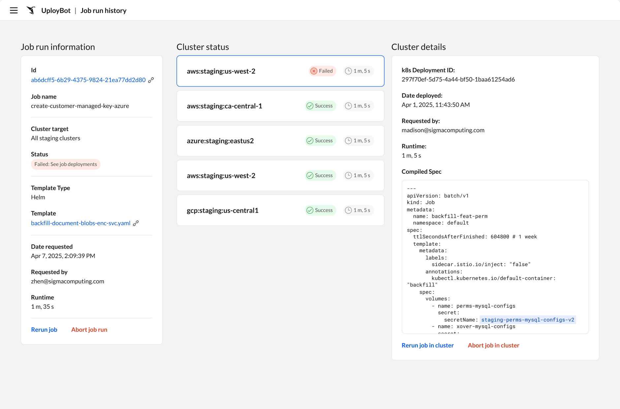Click runtime clock for azure:staging:eastus2

[358, 141]
